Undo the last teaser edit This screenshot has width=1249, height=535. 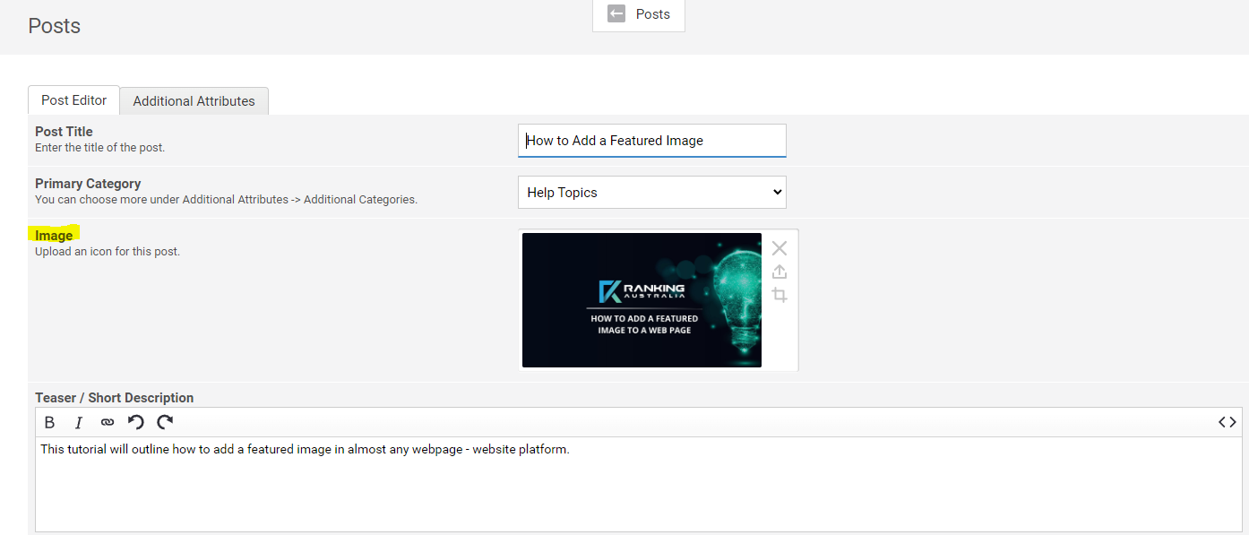(x=136, y=422)
